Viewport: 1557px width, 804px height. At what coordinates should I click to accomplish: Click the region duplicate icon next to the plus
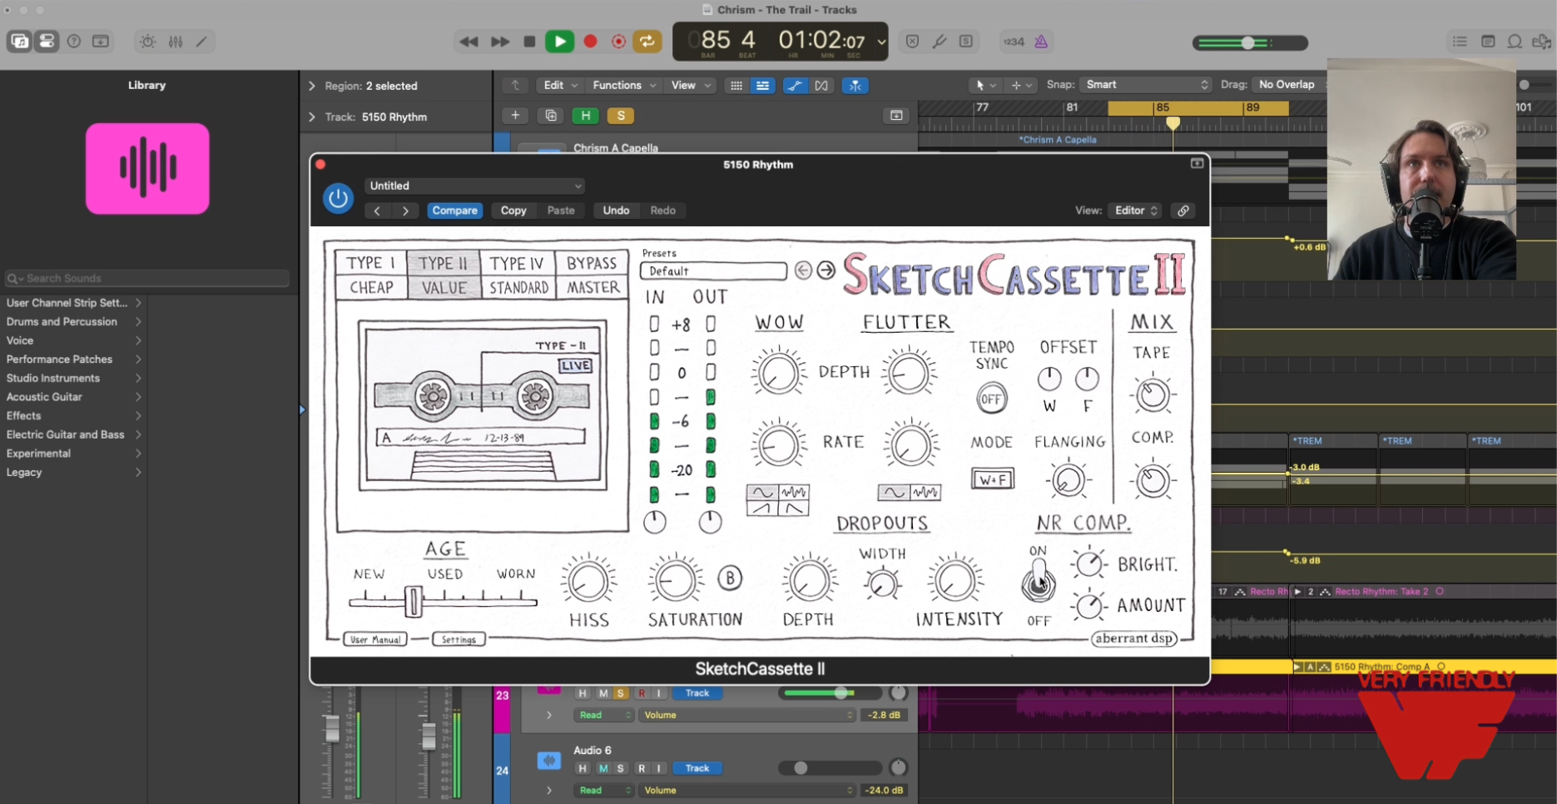550,115
